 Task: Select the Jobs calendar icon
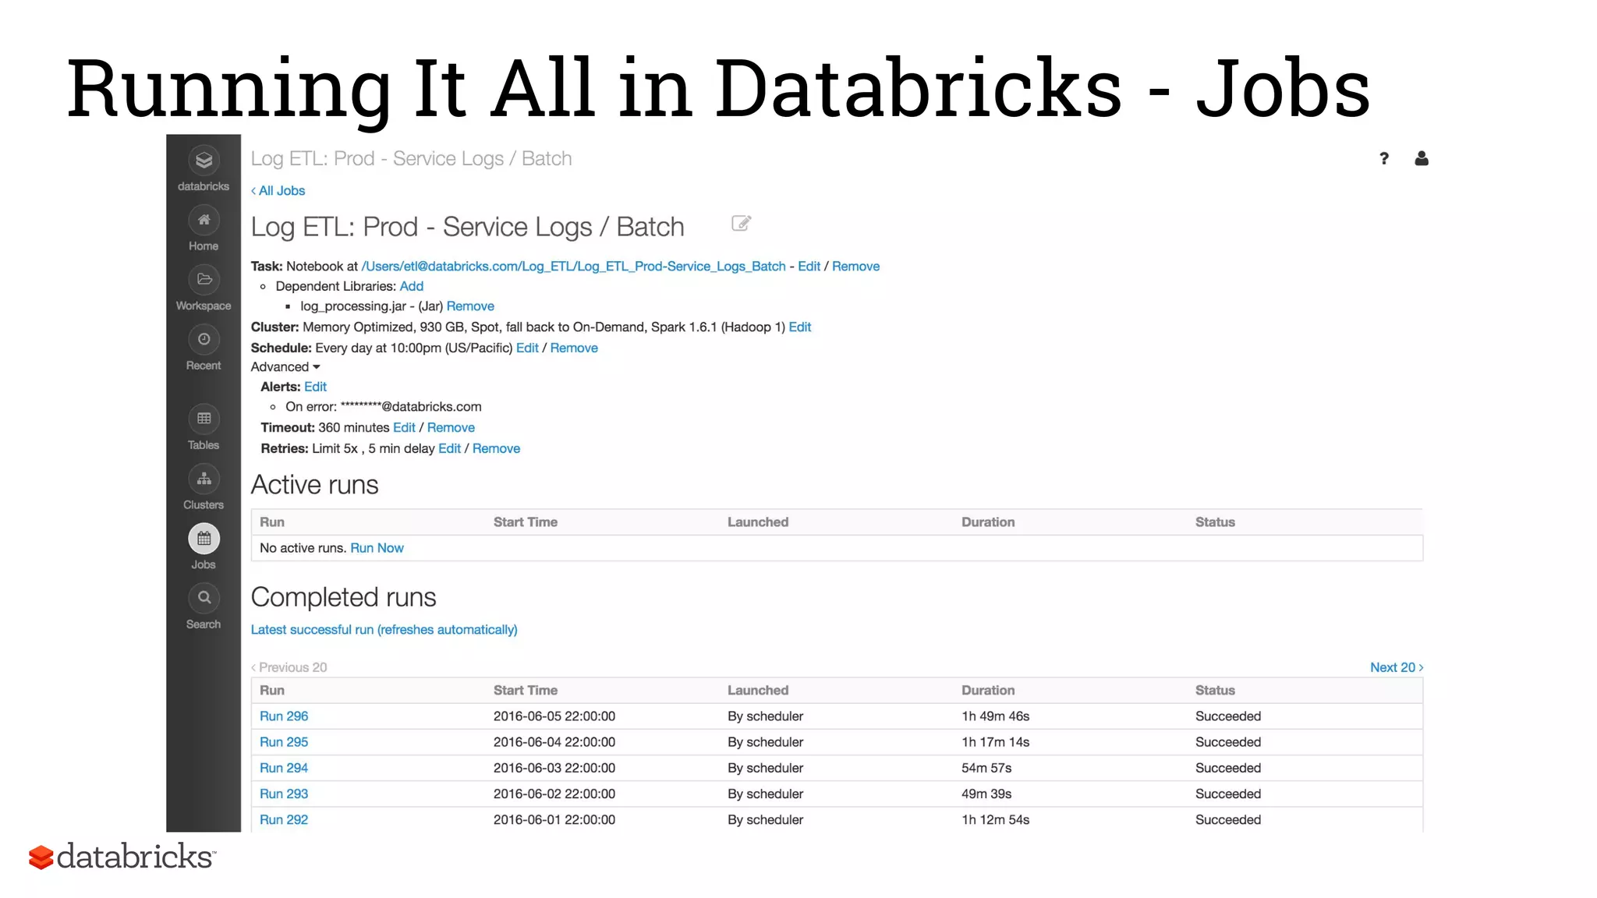click(204, 539)
